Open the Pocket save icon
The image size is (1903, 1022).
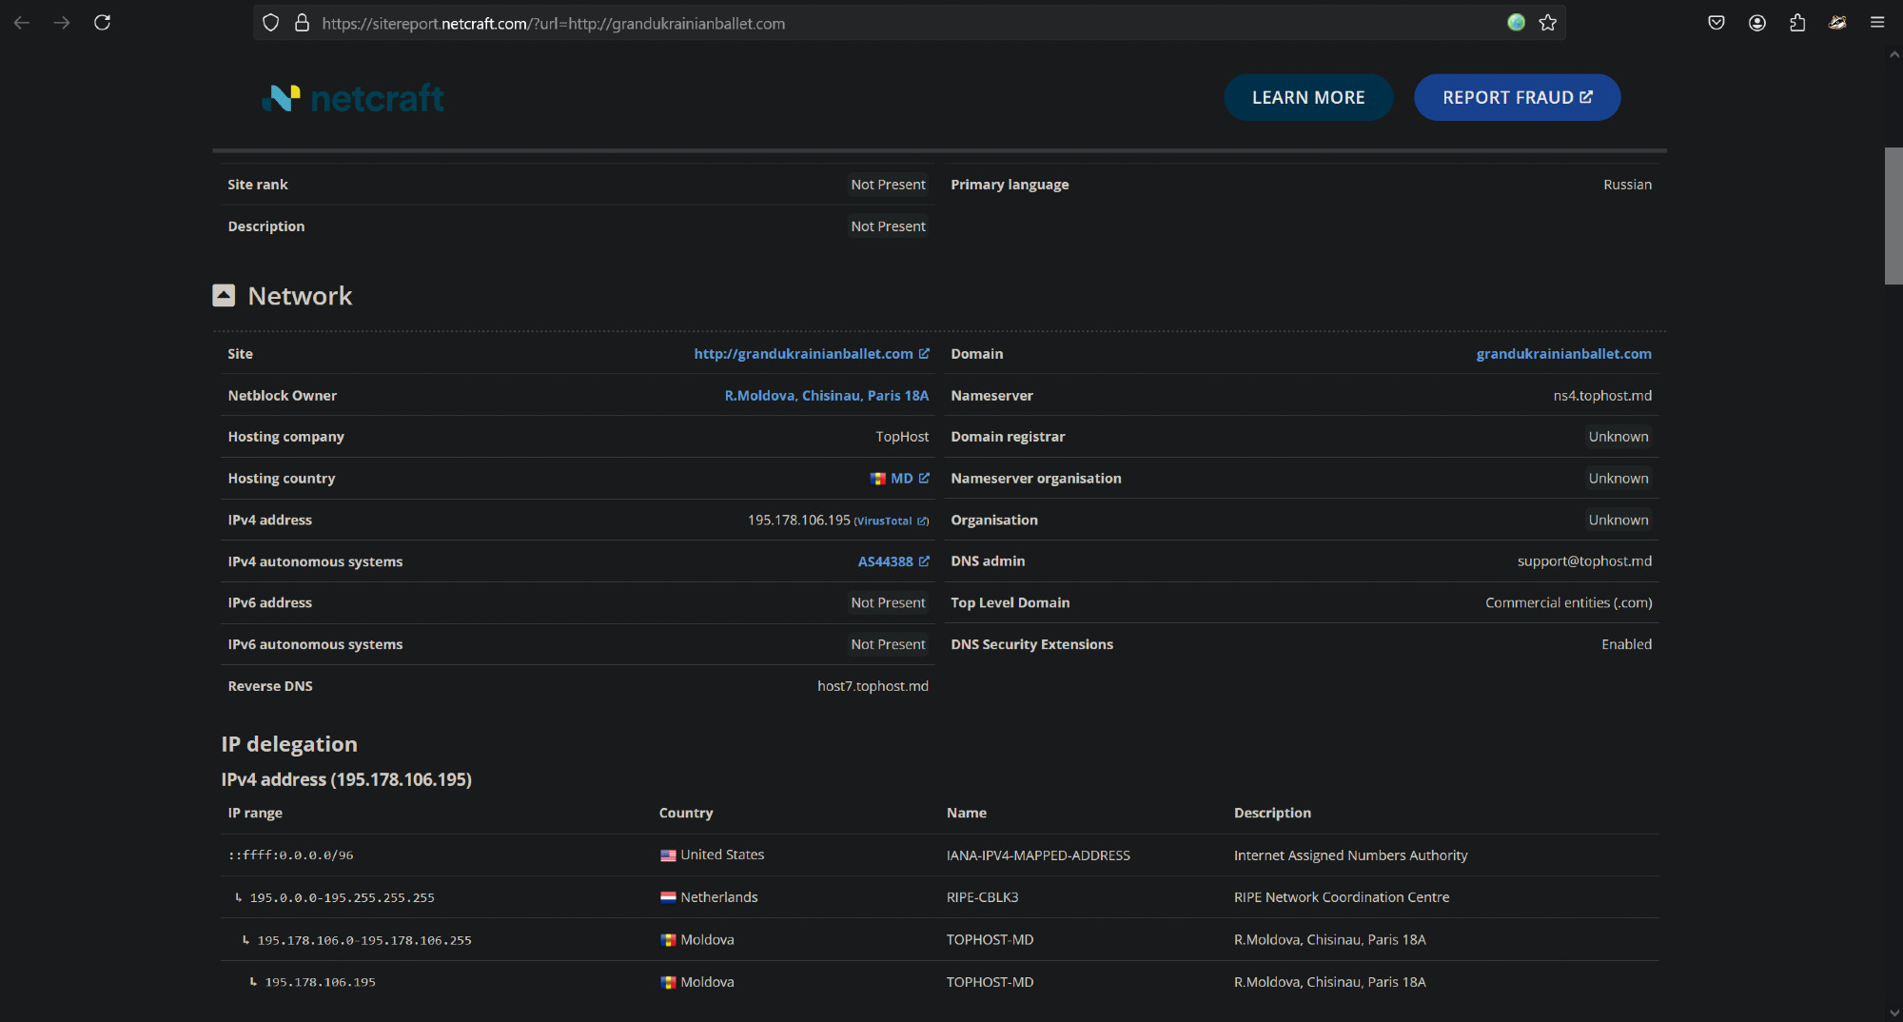click(1717, 23)
